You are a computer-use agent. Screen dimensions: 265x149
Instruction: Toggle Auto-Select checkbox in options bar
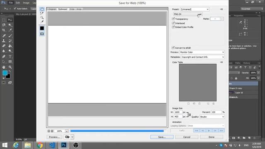point(15,8)
